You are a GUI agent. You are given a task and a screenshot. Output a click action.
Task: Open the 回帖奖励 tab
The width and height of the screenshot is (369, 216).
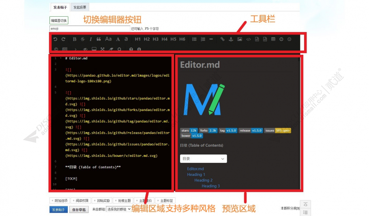click(101, 201)
